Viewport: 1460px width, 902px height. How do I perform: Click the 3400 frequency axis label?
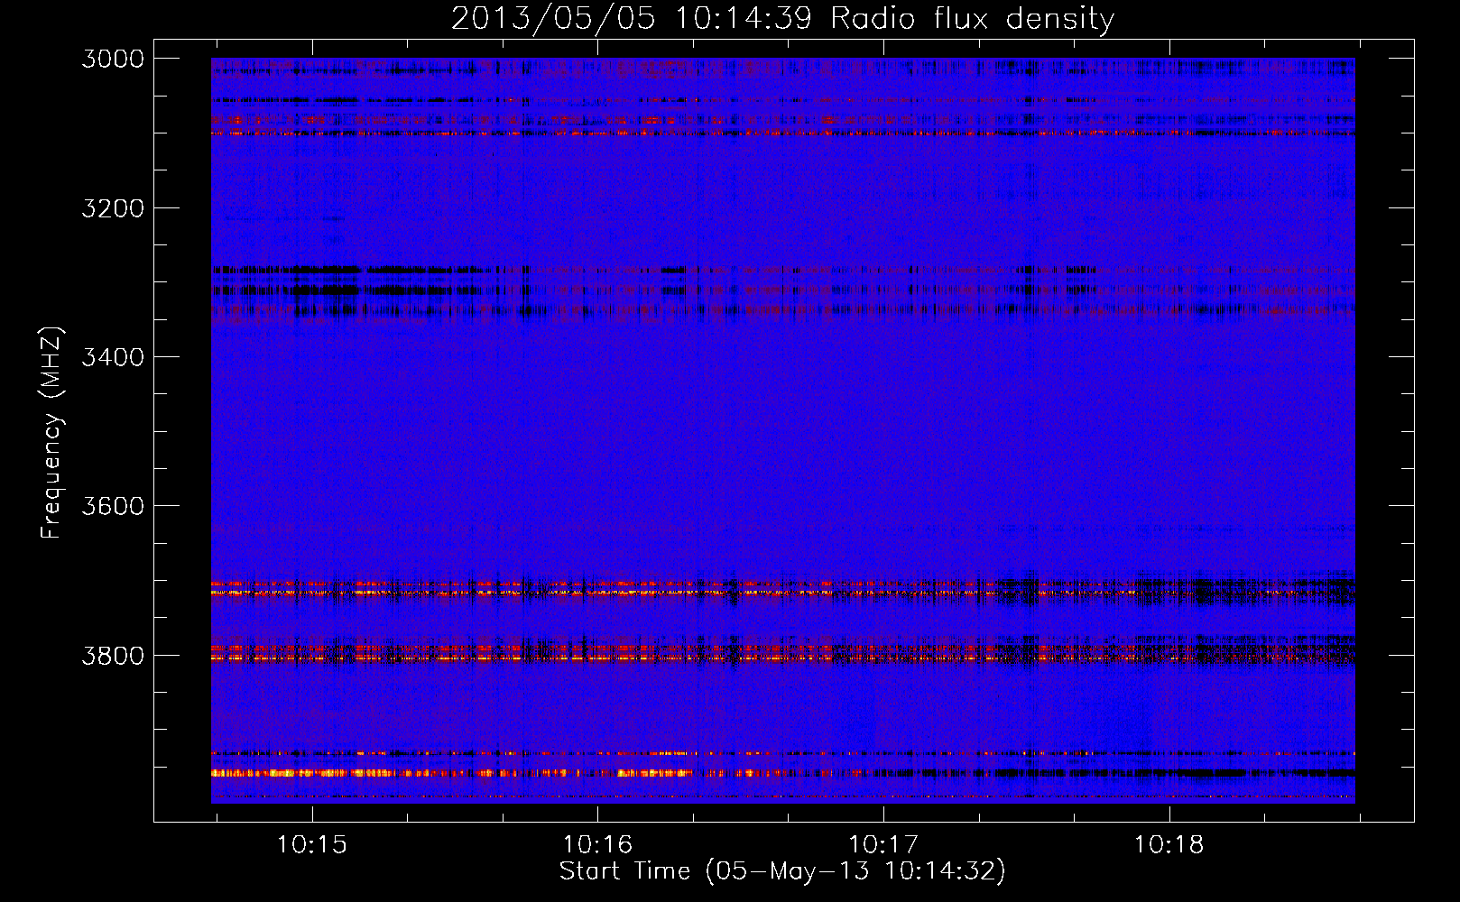113,357
